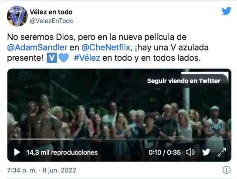237x179 pixels.
Task: Click the Vélez en todo display name
Action: (51, 12)
